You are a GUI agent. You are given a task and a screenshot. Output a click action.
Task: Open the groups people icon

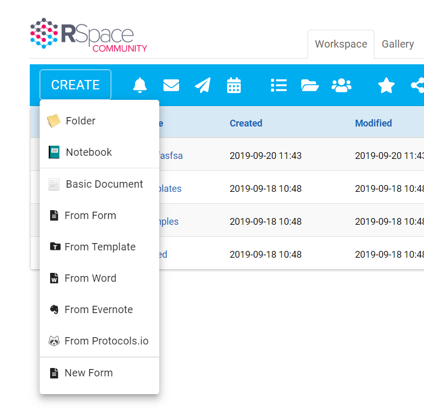point(341,85)
